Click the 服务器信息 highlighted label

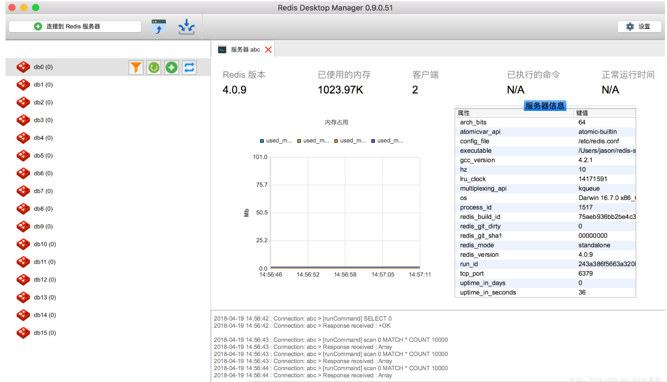coord(545,105)
